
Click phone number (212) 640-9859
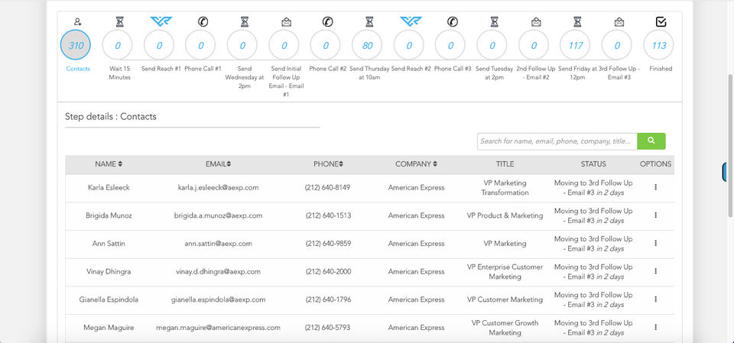click(328, 244)
